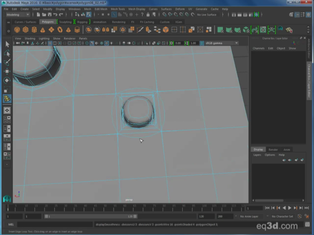
Task: Create a polygon sphere from the shelf
Action: point(17,30)
